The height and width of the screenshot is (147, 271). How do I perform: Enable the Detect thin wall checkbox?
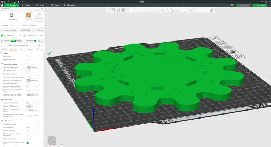pos(28,59)
